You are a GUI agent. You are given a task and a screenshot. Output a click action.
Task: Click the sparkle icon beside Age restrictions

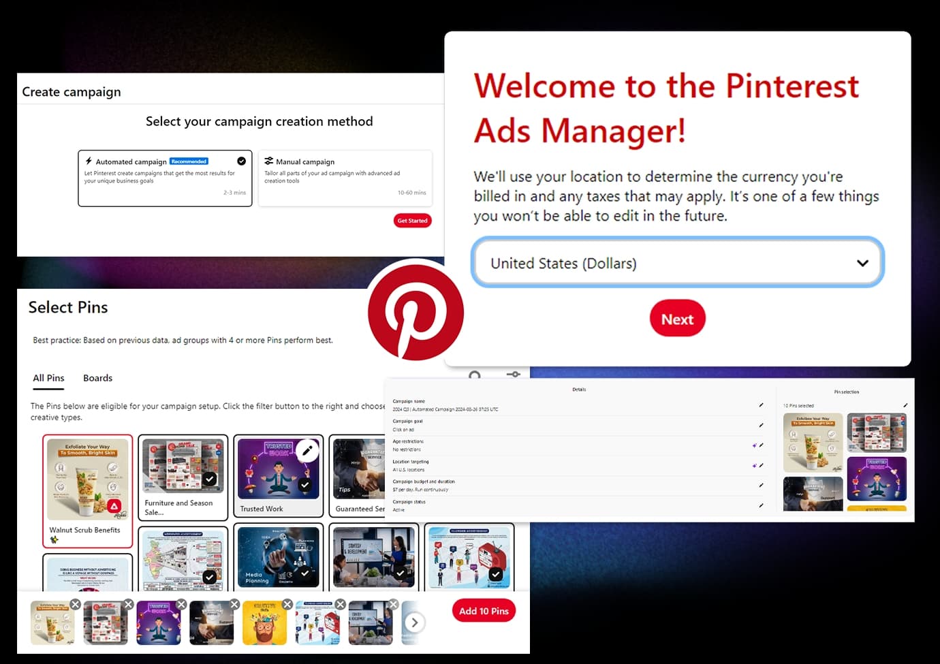coord(754,445)
